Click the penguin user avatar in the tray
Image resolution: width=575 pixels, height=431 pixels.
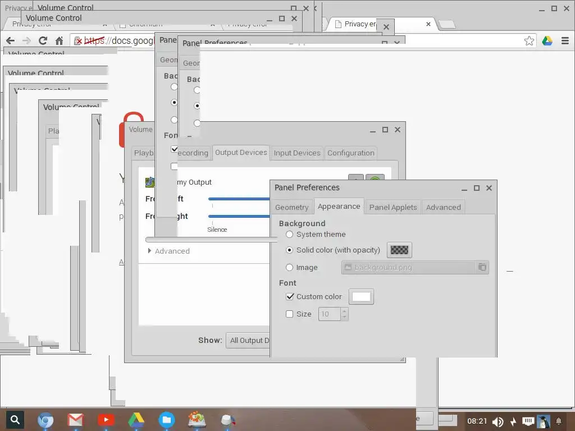pos(544,421)
